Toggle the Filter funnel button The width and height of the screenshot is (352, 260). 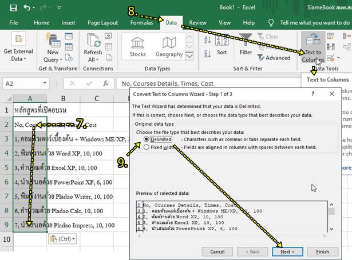click(246, 45)
